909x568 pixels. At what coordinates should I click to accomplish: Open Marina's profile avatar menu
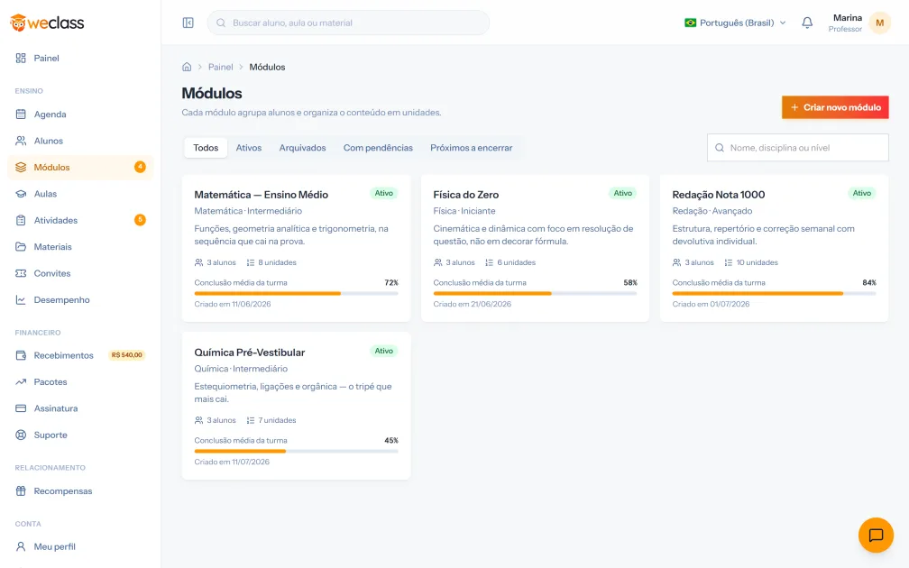[x=879, y=23]
